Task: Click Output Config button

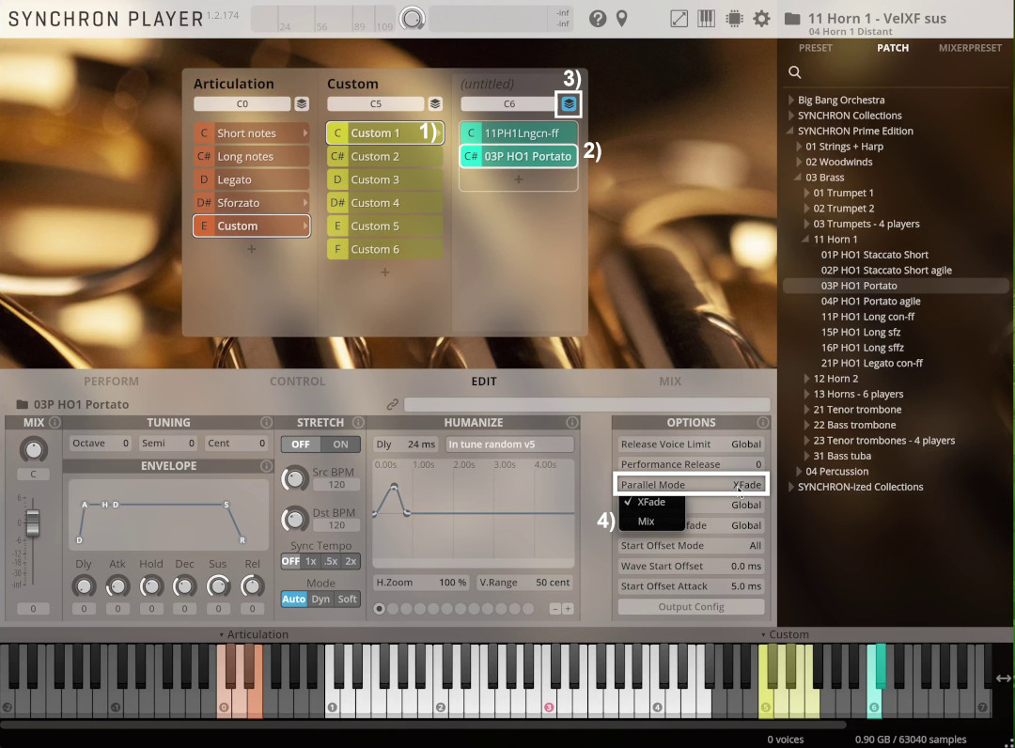Action: (692, 607)
